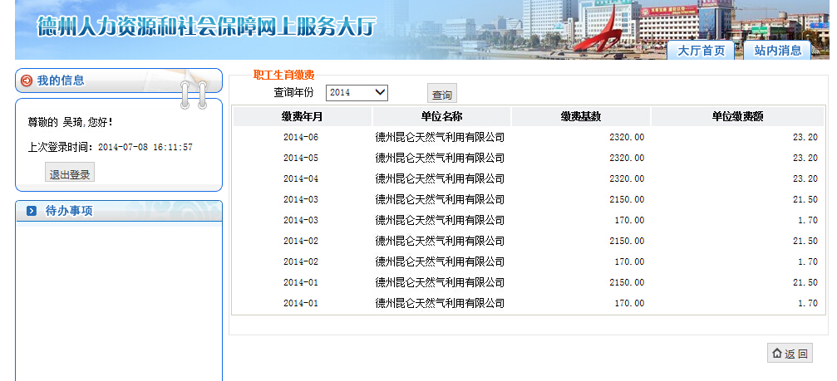Click the 23.20 amount in the 2014-04 row

point(805,178)
